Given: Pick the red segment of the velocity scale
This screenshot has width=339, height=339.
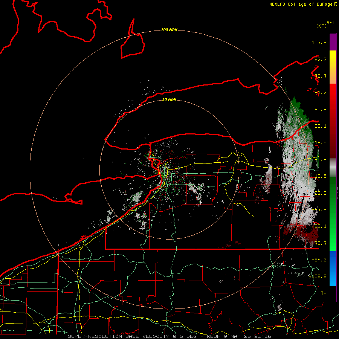Looking at the screenshot, I should coord(333,121).
